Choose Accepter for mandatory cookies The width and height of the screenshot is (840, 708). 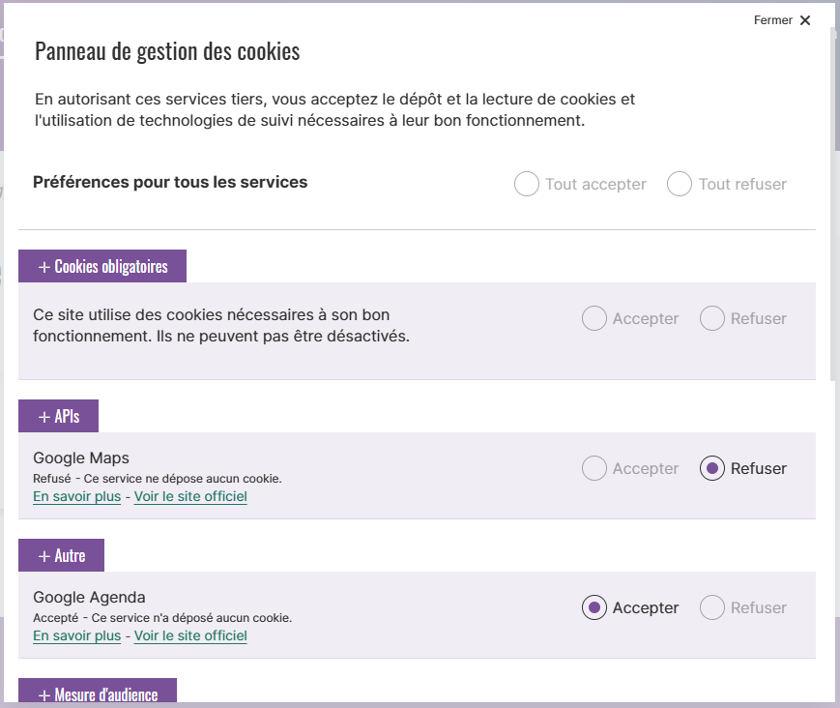(594, 318)
